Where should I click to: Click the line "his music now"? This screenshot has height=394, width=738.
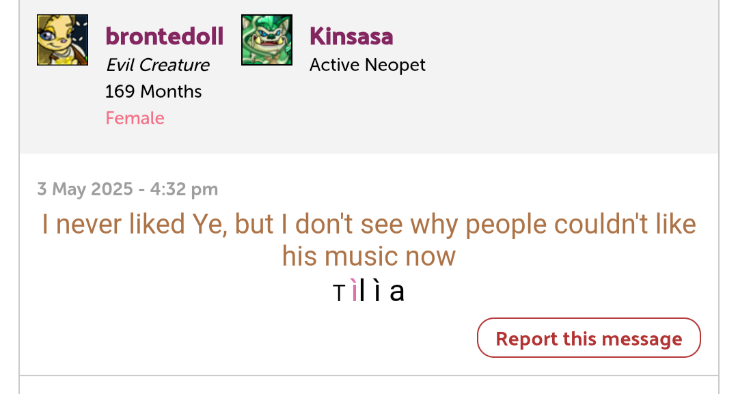[x=368, y=257]
